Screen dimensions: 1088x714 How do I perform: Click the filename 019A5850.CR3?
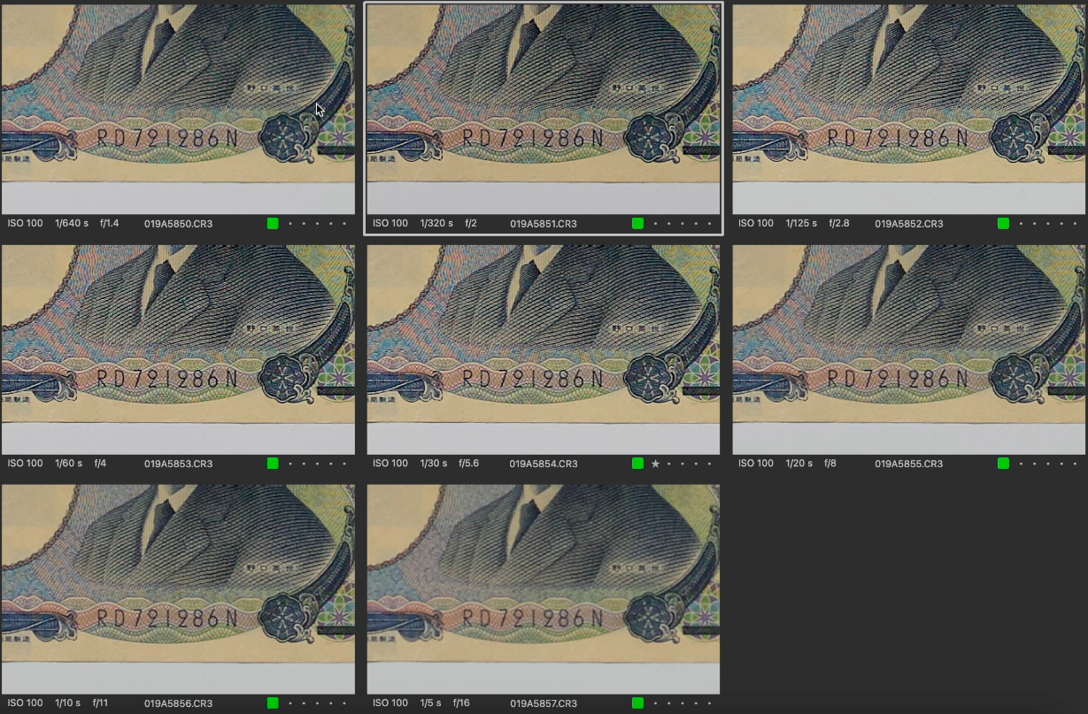coord(178,224)
